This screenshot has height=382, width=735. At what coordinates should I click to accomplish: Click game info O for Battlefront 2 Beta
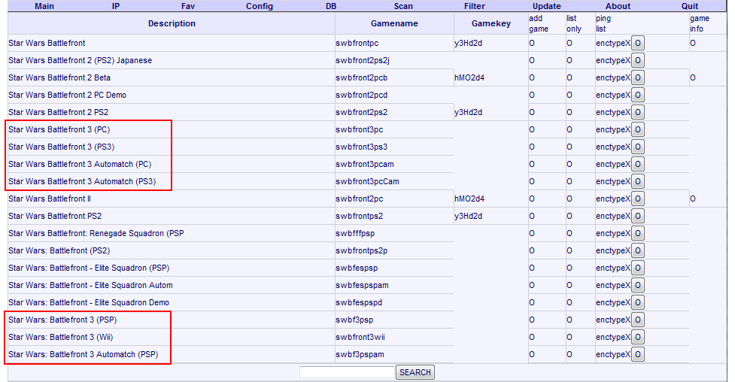pyautogui.click(x=693, y=77)
